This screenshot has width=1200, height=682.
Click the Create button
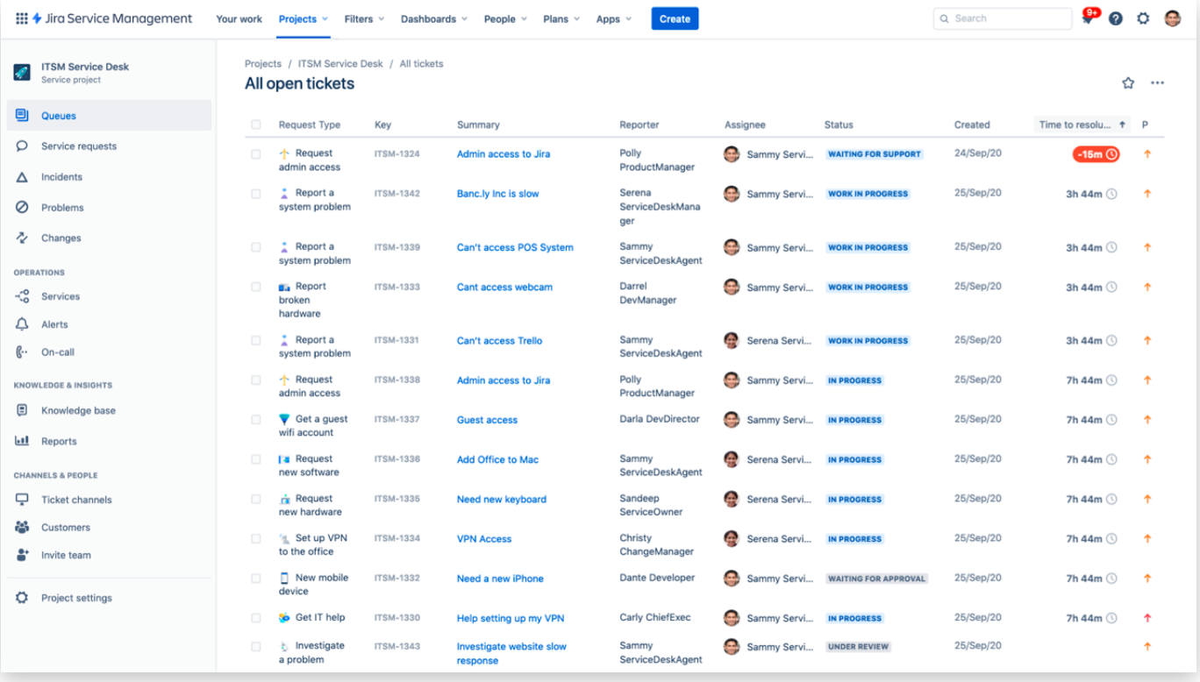tap(674, 18)
